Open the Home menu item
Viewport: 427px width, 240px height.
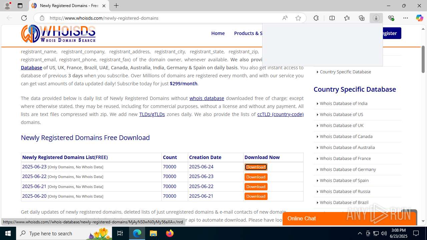(x=218, y=33)
